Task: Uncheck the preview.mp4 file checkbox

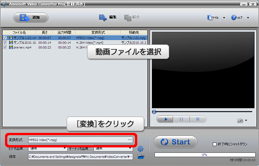Action: 5,47
